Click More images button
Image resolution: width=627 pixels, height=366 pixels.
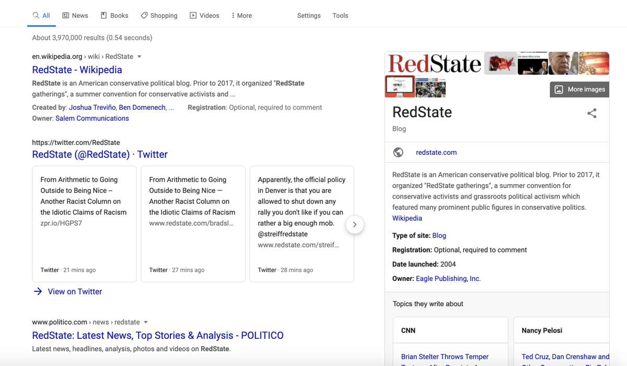point(579,89)
